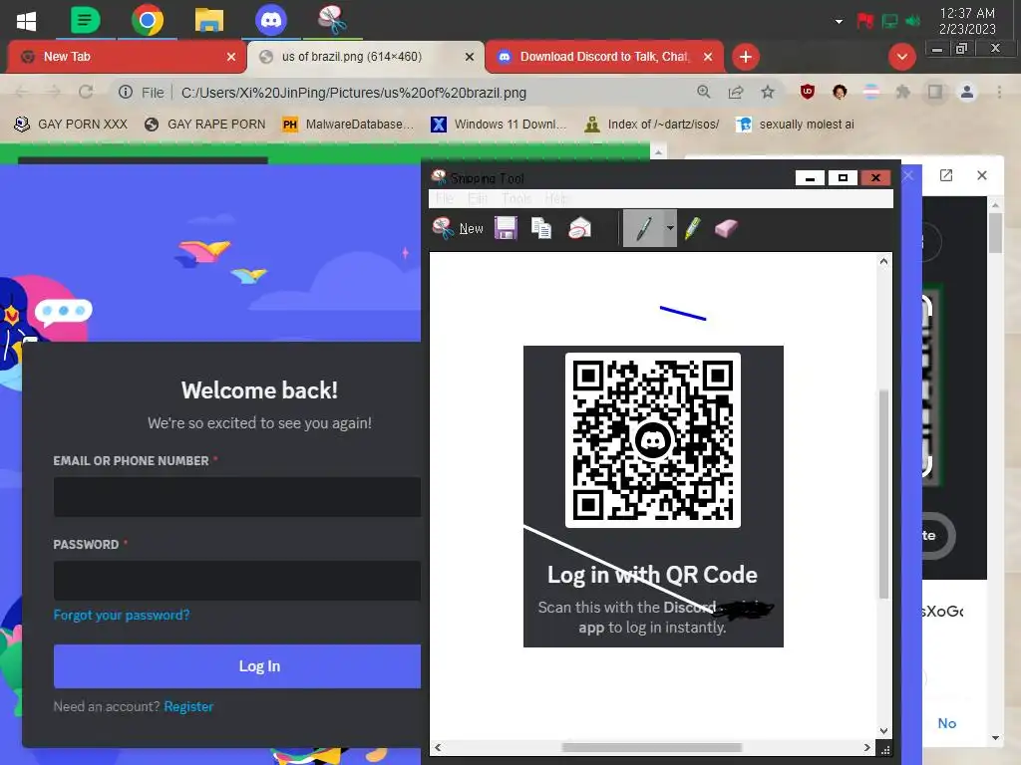Viewport: 1021px width, 765px height.
Task: Click the green monitor tray icon
Action: pyautogui.click(x=889, y=22)
